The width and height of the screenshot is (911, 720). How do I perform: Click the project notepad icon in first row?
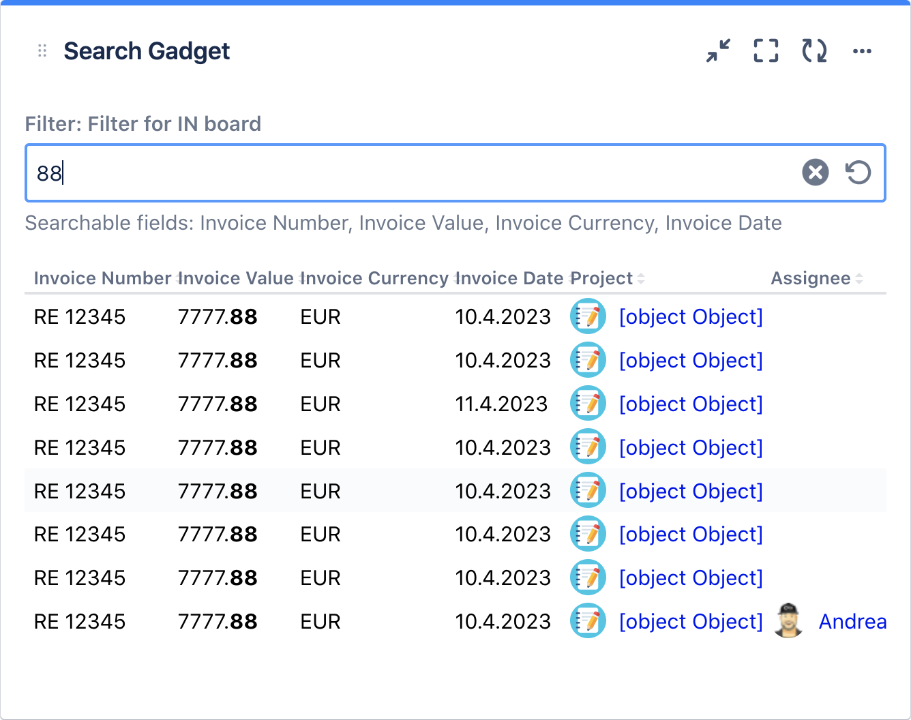click(x=588, y=316)
